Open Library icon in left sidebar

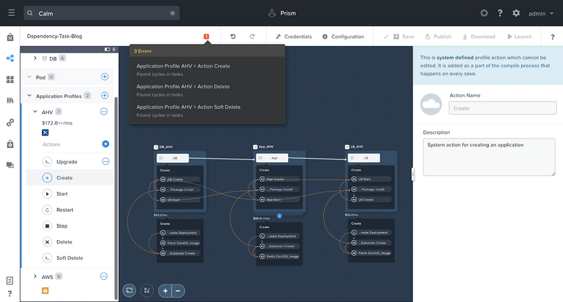click(10, 100)
